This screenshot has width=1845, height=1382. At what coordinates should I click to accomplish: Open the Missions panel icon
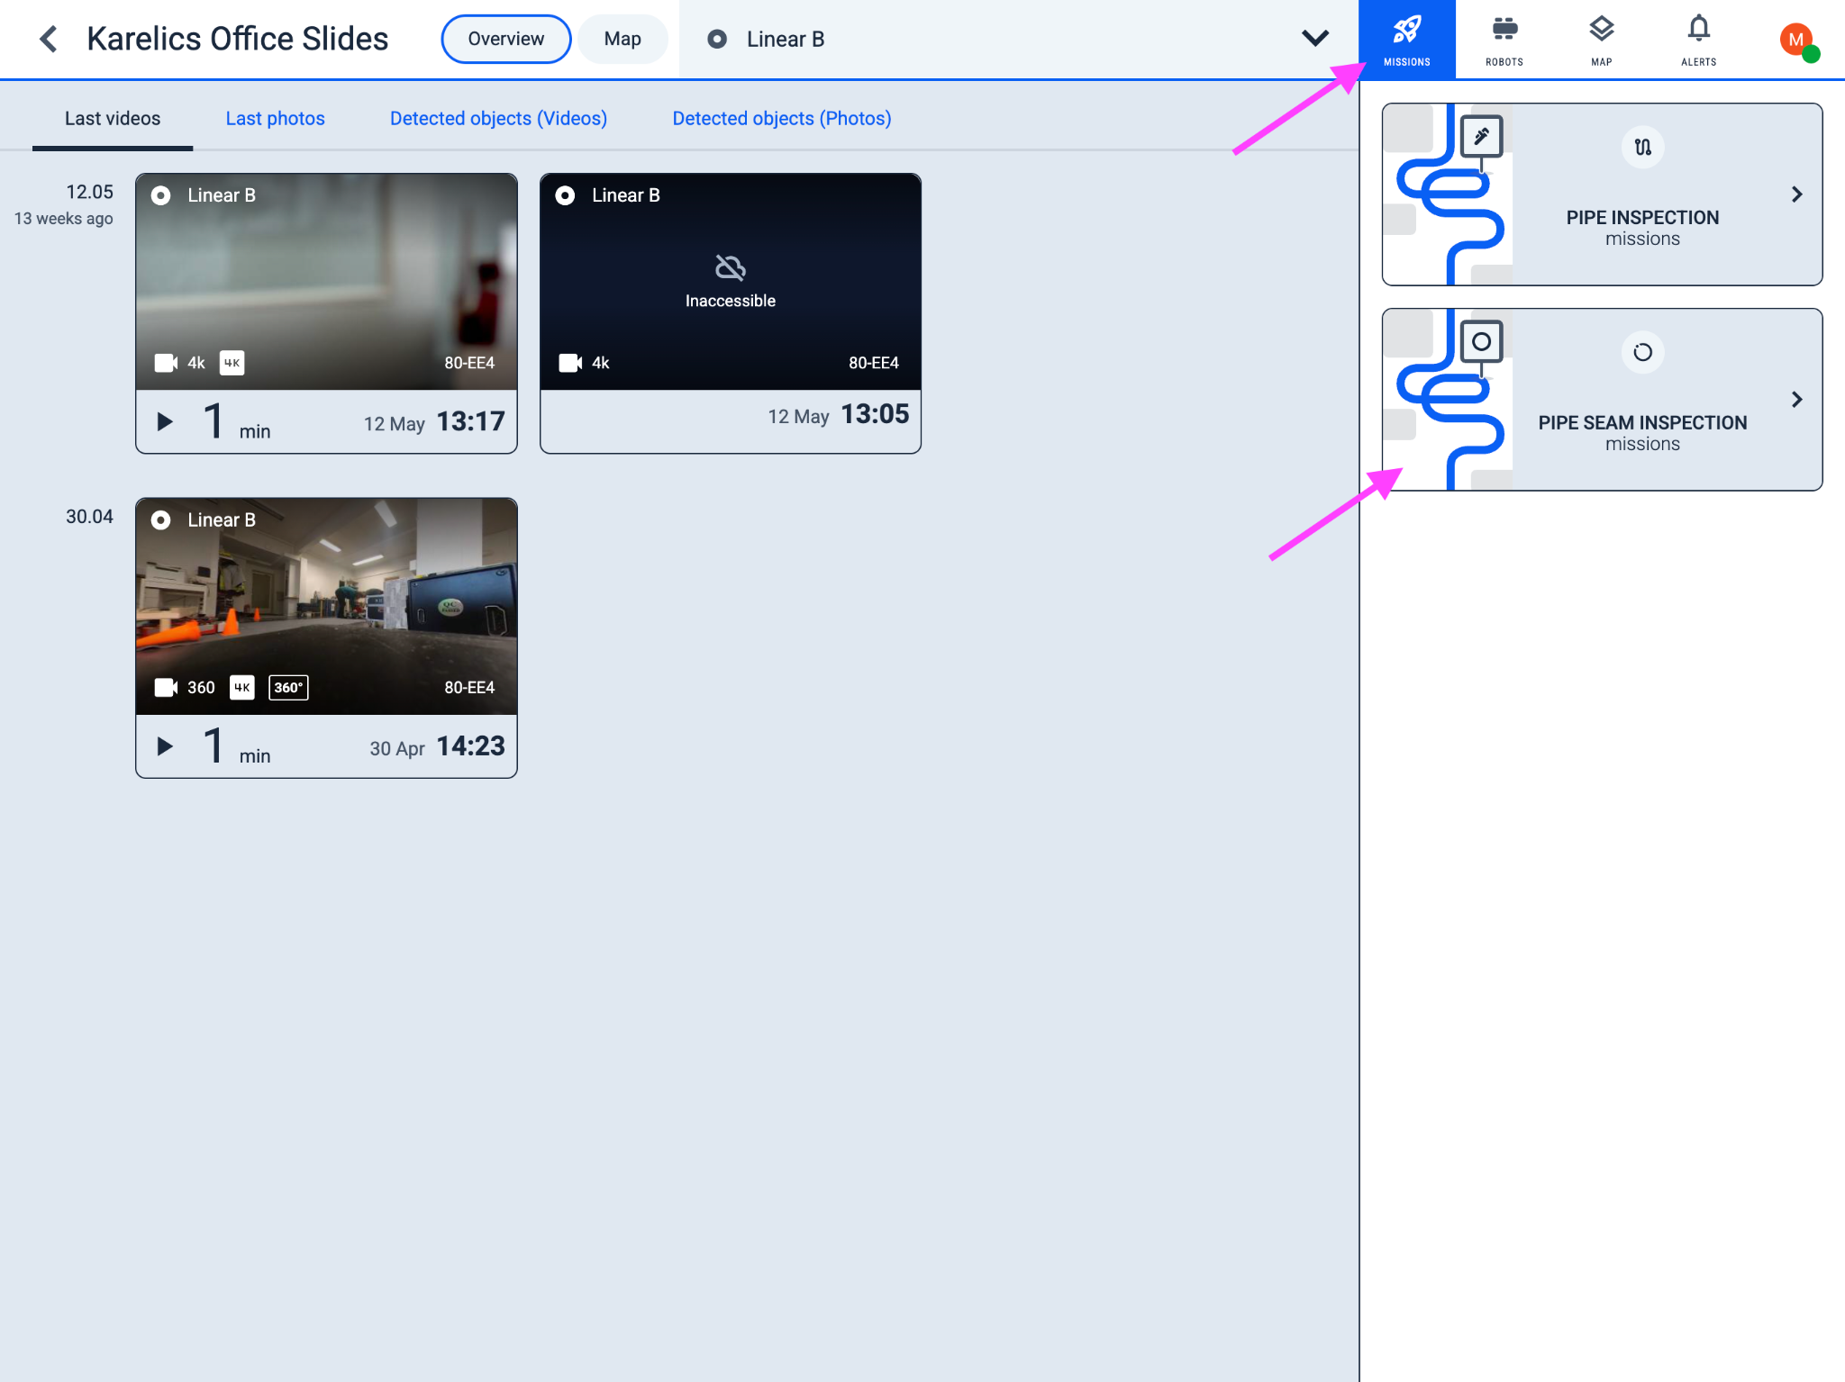(1406, 40)
